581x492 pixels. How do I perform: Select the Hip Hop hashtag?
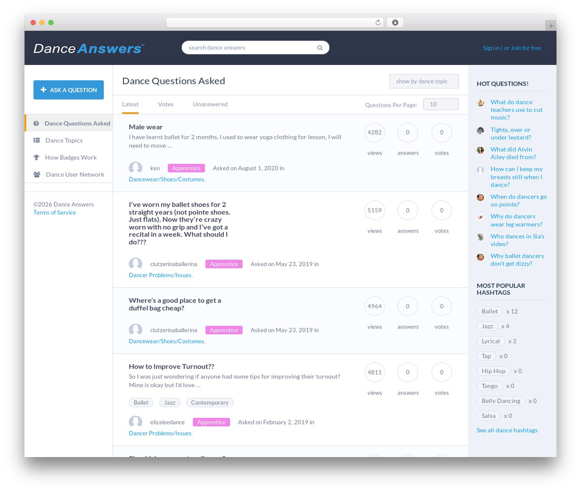[493, 371]
